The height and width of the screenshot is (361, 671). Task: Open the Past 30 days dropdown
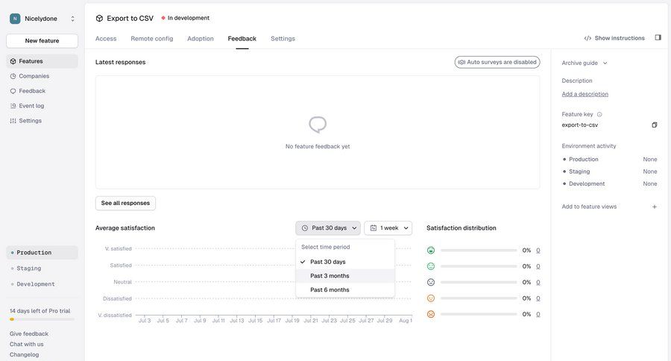click(x=328, y=228)
